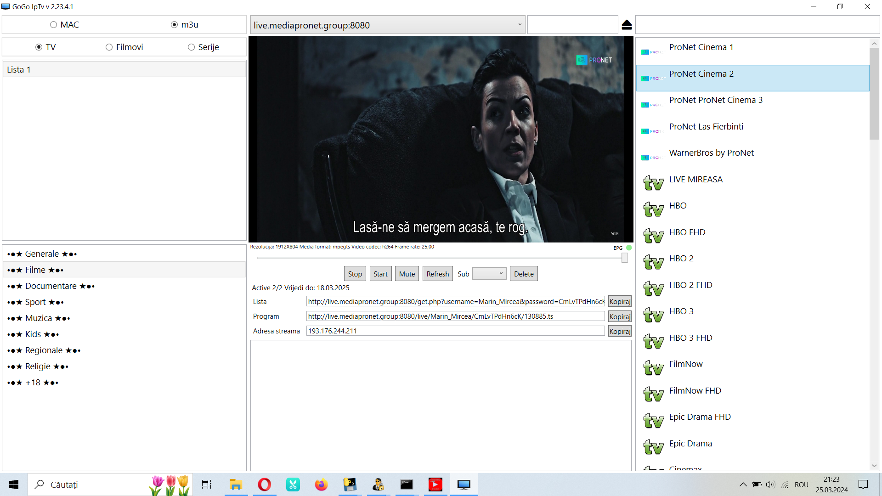The height and width of the screenshot is (496, 882).
Task: Click the ProNet Cinema 1 channel logo
Action: [652, 52]
